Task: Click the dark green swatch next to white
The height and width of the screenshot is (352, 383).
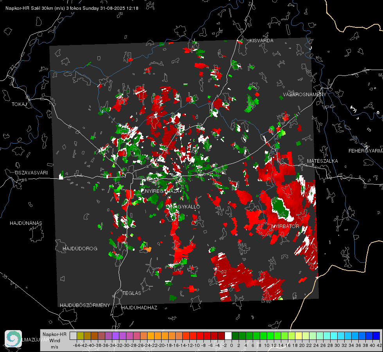Action: click(x=235, y=336)
